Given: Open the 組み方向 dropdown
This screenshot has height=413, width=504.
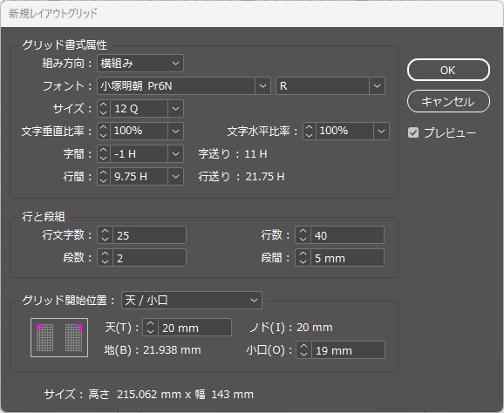Looking at the screenshot, I should click(x=140, y=63).
